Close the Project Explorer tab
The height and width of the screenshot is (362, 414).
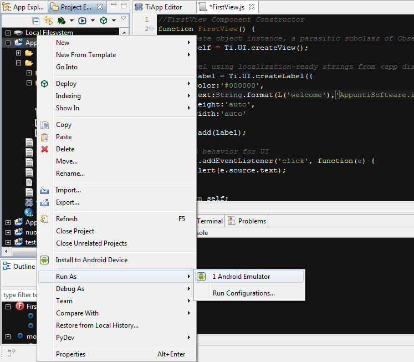(100, 7)
